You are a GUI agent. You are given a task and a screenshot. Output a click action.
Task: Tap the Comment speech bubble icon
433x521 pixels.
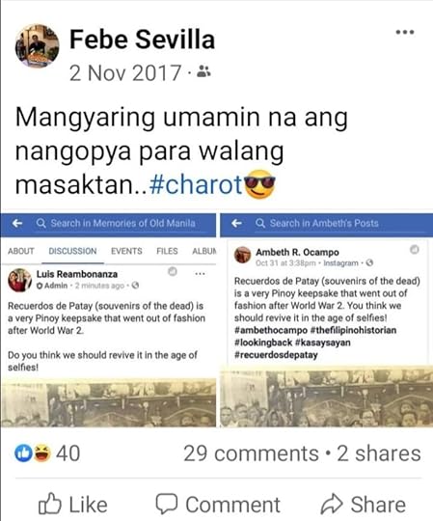tap(168, 504)
